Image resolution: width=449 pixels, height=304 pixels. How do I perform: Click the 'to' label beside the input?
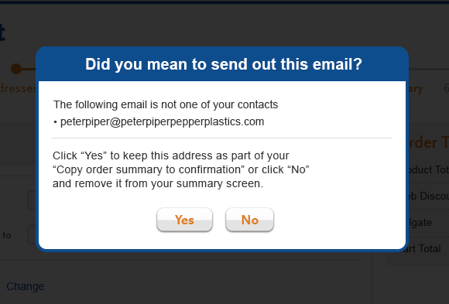(x=7, y=235)
